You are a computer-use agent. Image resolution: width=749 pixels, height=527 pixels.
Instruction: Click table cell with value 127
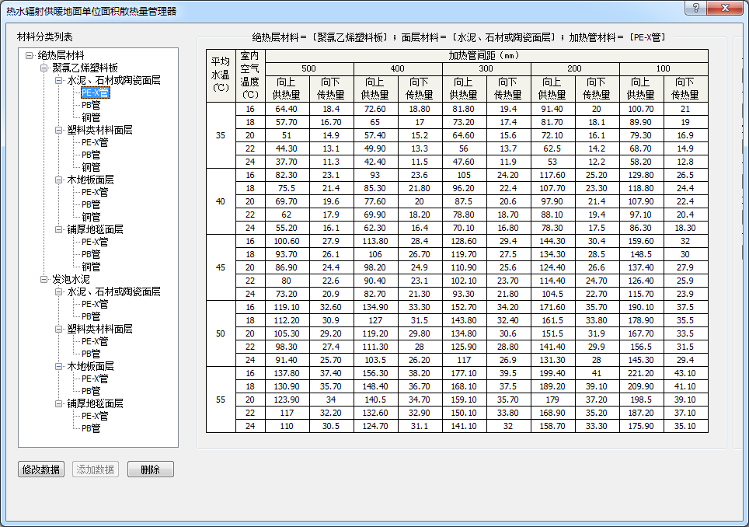point(375,320)
